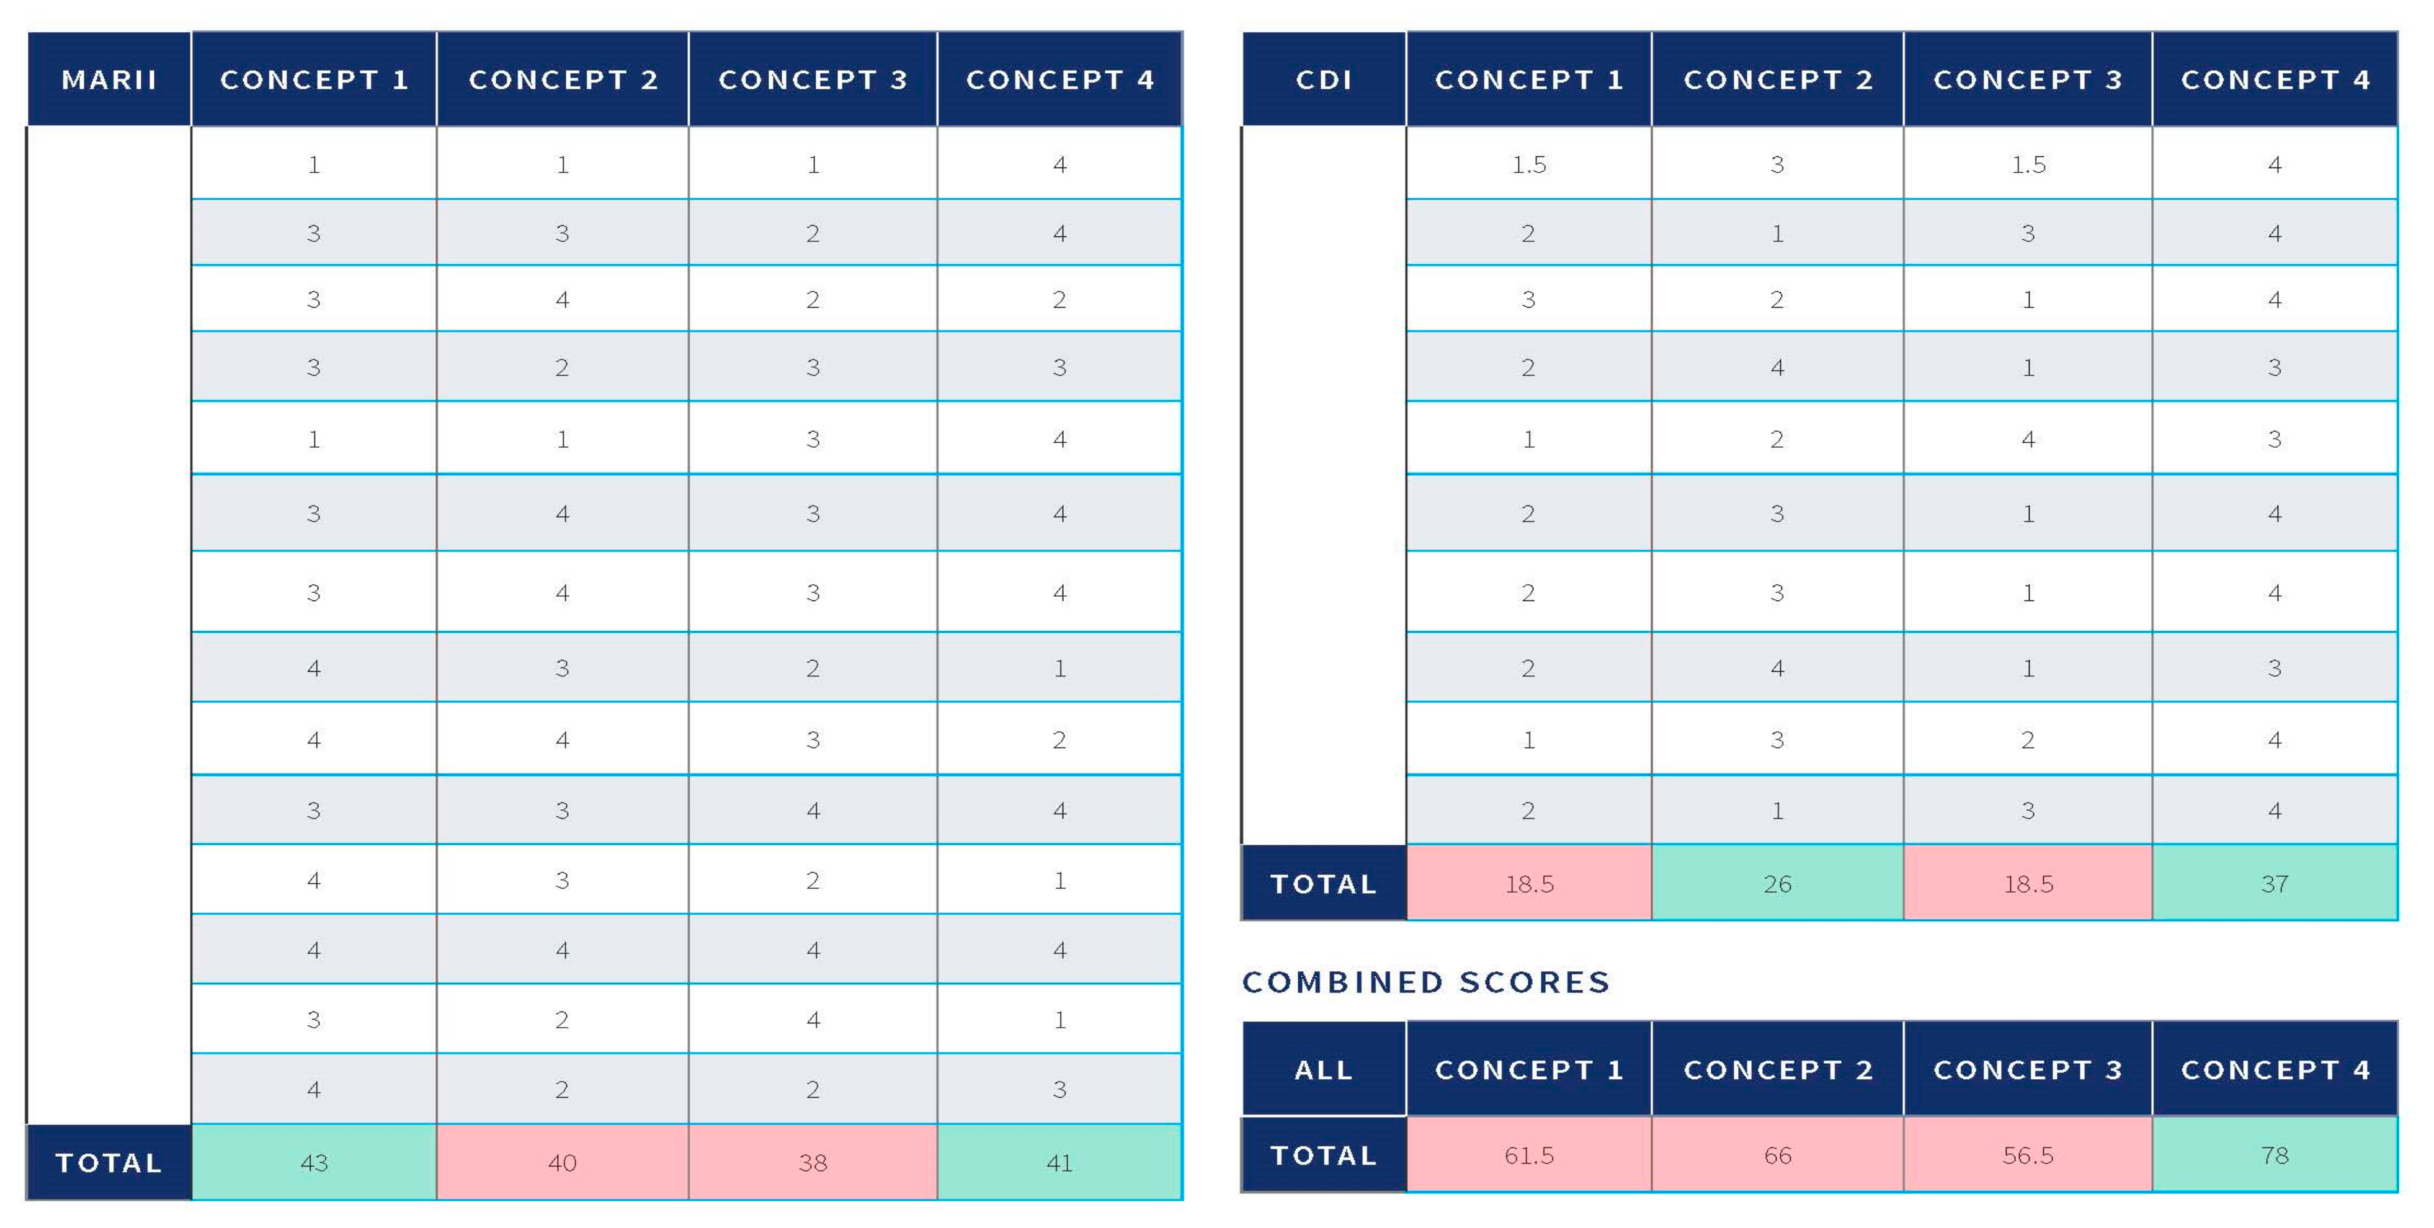Select the green MARII total of 41
Viewport: 2434px width, 1228px height.
click(x=1059, y=1162)
